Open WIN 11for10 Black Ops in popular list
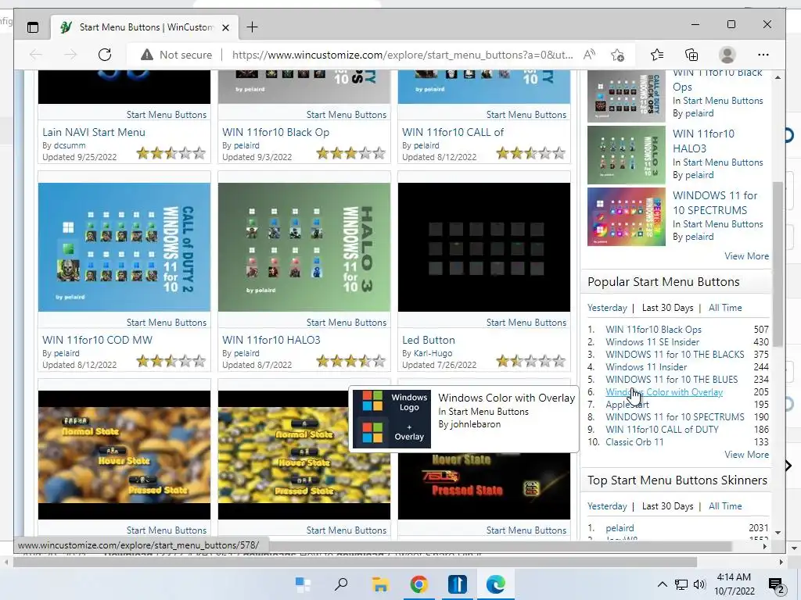This screenshot has width=801, height=600. (653, 330)
